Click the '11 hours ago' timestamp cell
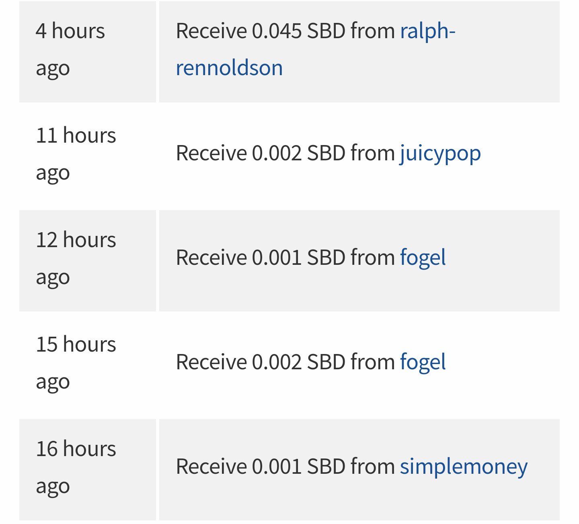Viewport: 579px width, 524px height. click(x=88, y=156)
